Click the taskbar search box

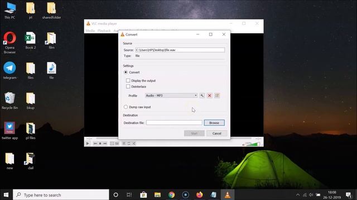[x=61, y=195]
